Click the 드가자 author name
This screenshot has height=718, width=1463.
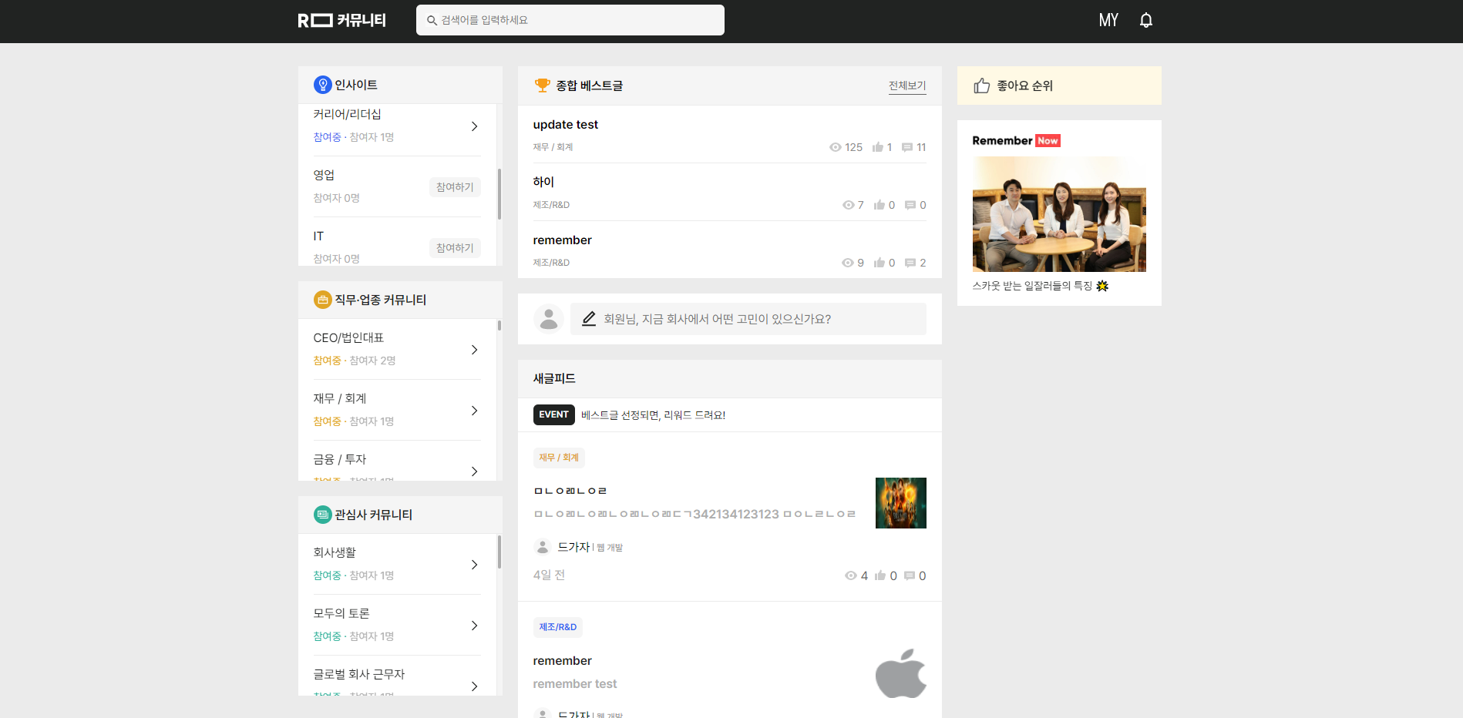pyautogui.click(x=573, y=547)
